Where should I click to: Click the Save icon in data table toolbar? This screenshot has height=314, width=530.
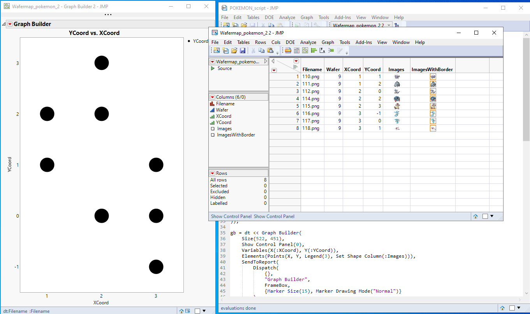pos(243,51)
